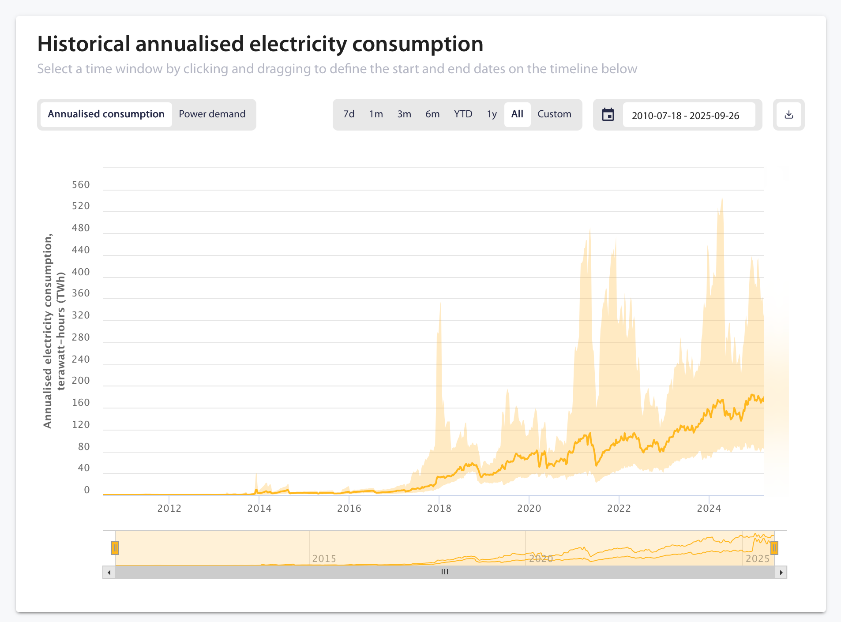841x622 pixels.
Task: Click the right arrow on the bottom scrollbar
Action: [x=782, y=571]
